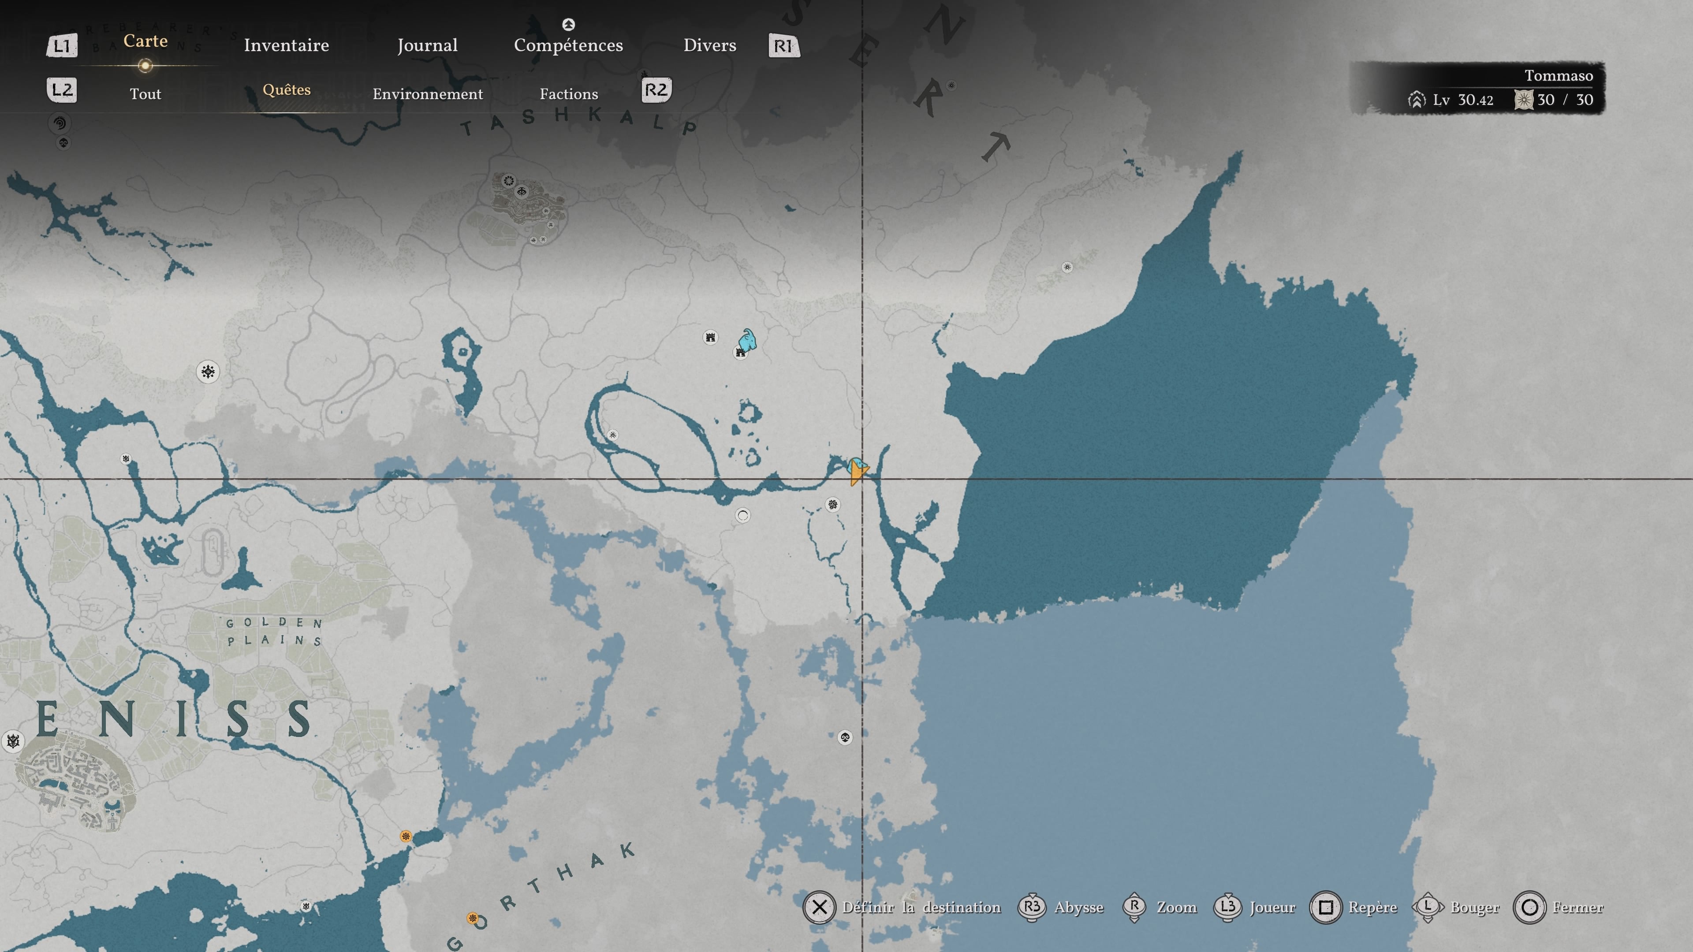Click the flower emblem marker atop the northern town
This screenshot has height=952, width=1693.
508,181
